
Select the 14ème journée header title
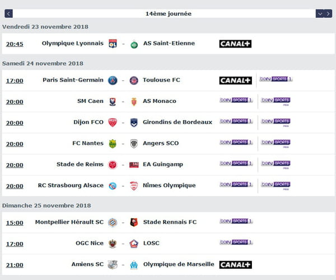pos(169,13)
